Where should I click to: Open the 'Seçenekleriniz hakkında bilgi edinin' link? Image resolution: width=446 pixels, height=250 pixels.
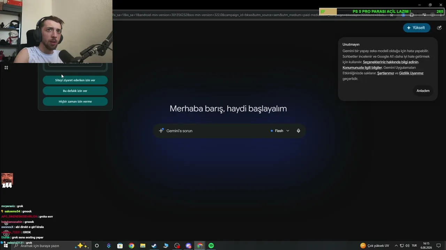pos(391,62)
